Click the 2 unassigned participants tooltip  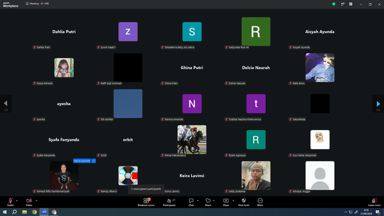[146, 189]
